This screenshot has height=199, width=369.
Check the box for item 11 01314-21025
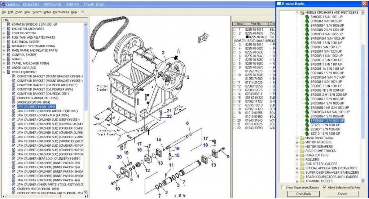[234, 83]
